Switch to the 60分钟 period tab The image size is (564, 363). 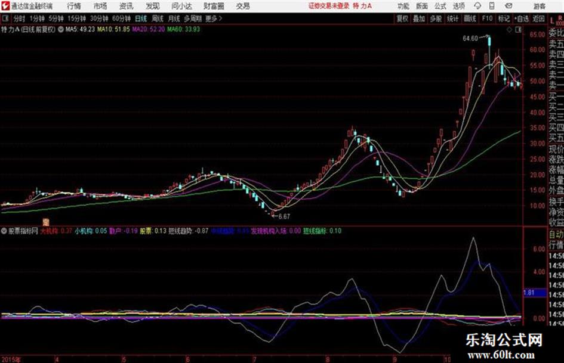(x=121, y=18)
